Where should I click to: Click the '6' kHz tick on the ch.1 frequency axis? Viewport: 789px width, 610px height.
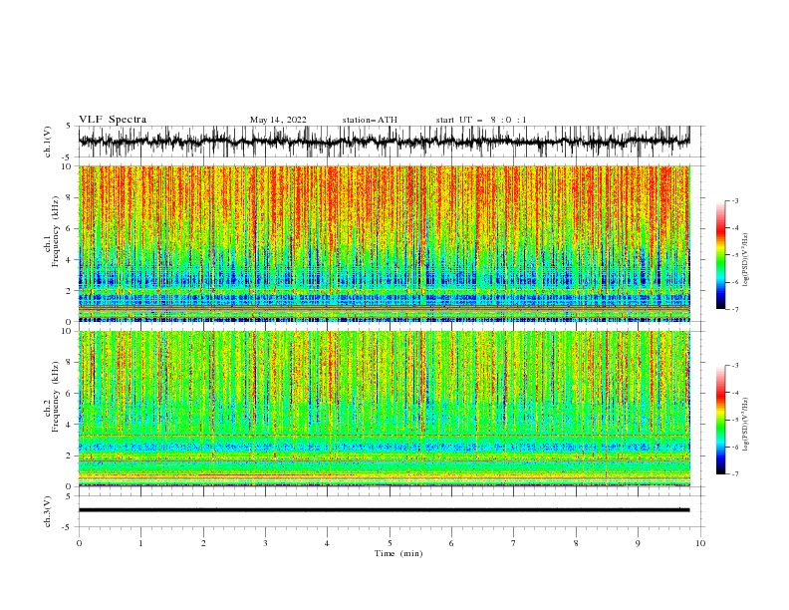click(70, 228)
